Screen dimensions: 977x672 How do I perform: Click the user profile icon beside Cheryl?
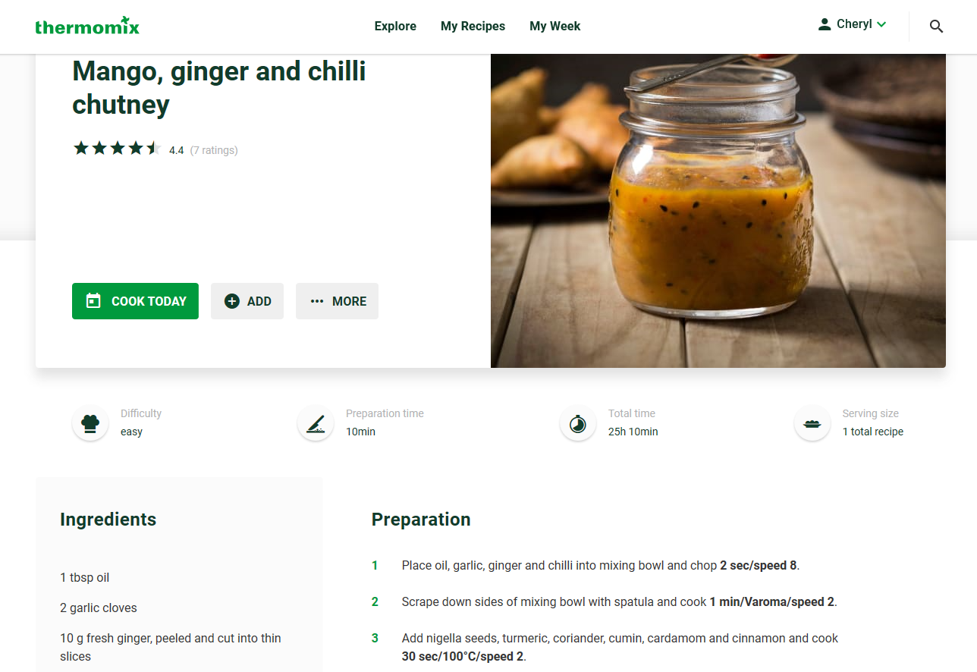pos(825,24)
